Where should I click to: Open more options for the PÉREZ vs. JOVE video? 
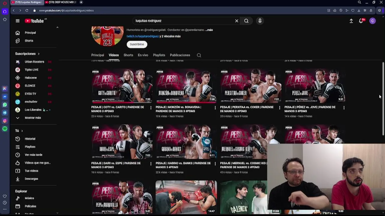tap(344, 107)
